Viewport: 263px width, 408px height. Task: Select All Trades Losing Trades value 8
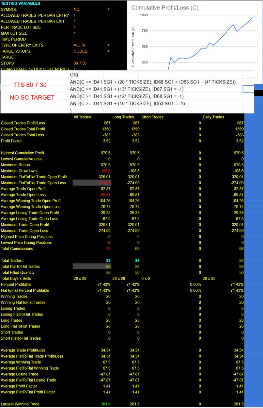tap(110, 308)
